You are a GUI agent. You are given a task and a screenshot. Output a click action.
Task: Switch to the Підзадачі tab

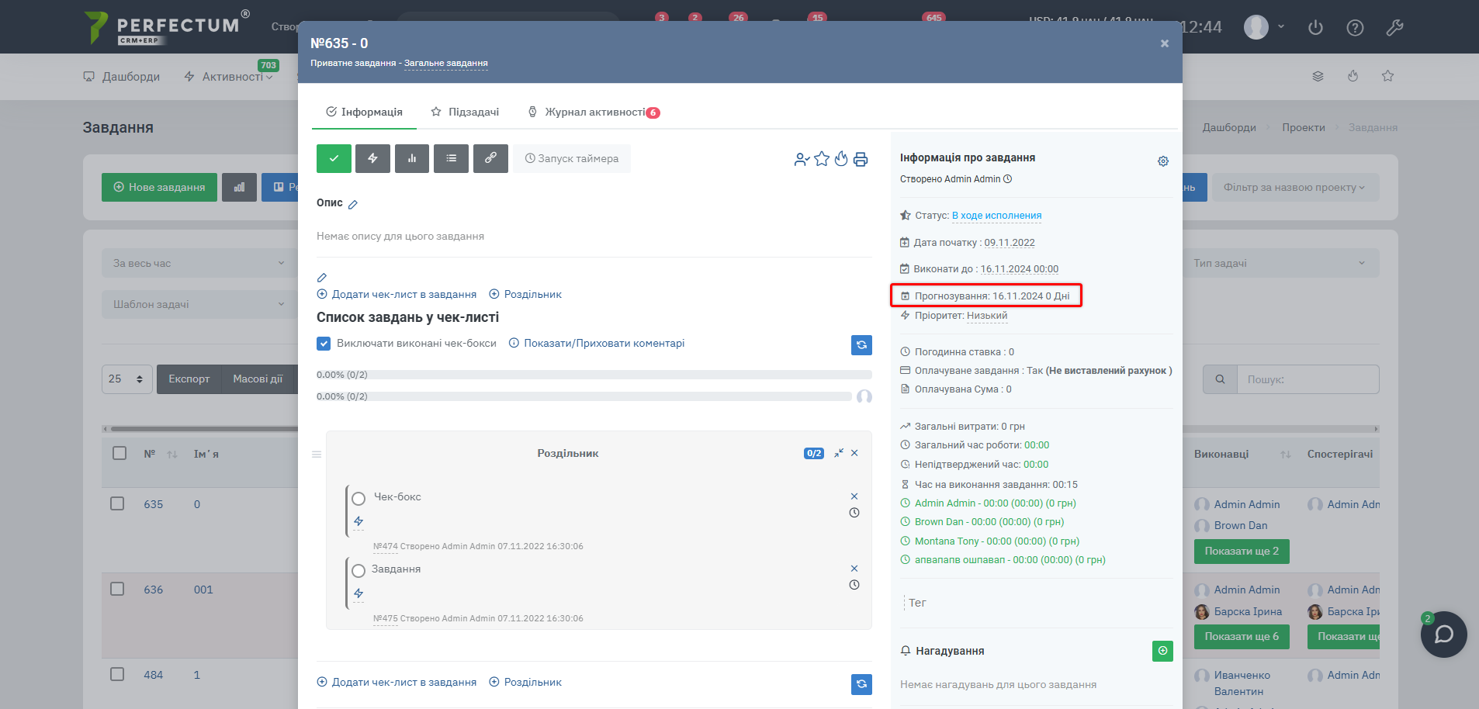(466, 112)
